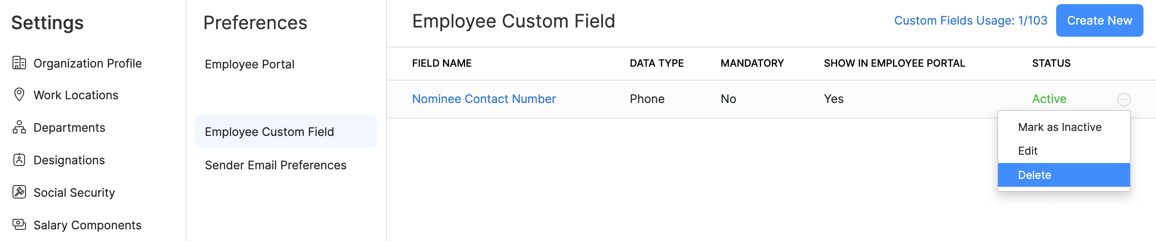This screenshot has width=1156, height=241.
Task: Click the Departments hierarchy icon
Action: pos(19,127)
